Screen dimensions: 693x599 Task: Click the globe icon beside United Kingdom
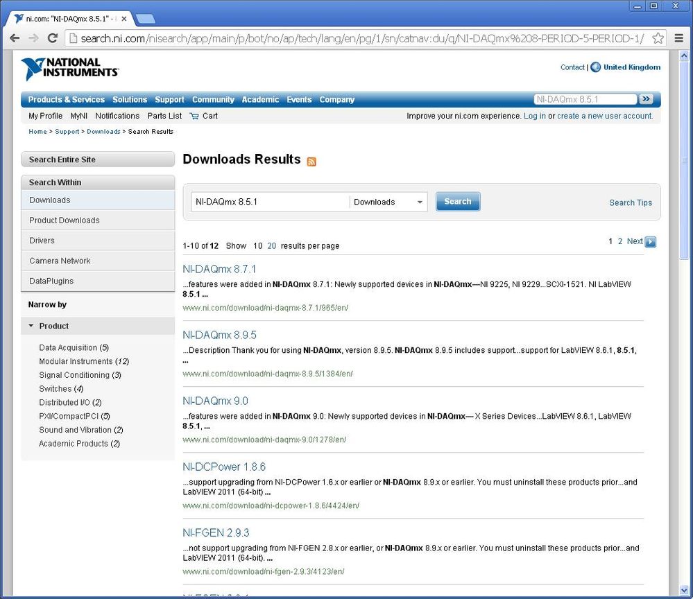tap(595, 67)
